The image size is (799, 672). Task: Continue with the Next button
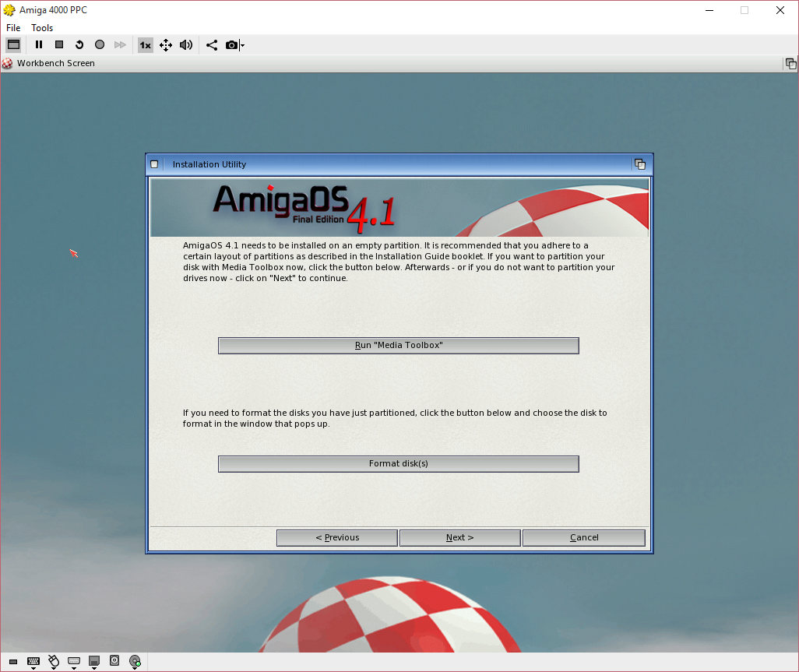[x=460, y=537]
